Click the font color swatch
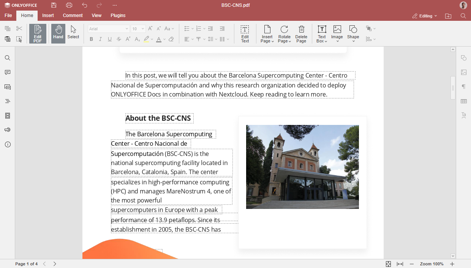This screenshot has width=471, height=268. click(159, 39)
